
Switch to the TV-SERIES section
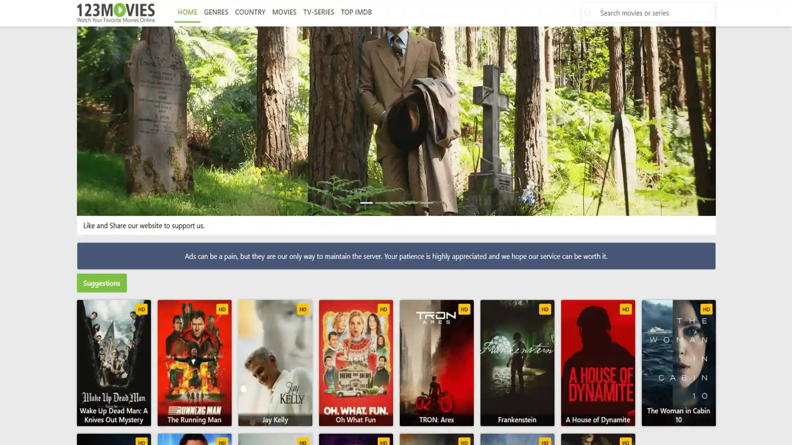(319, 12)
